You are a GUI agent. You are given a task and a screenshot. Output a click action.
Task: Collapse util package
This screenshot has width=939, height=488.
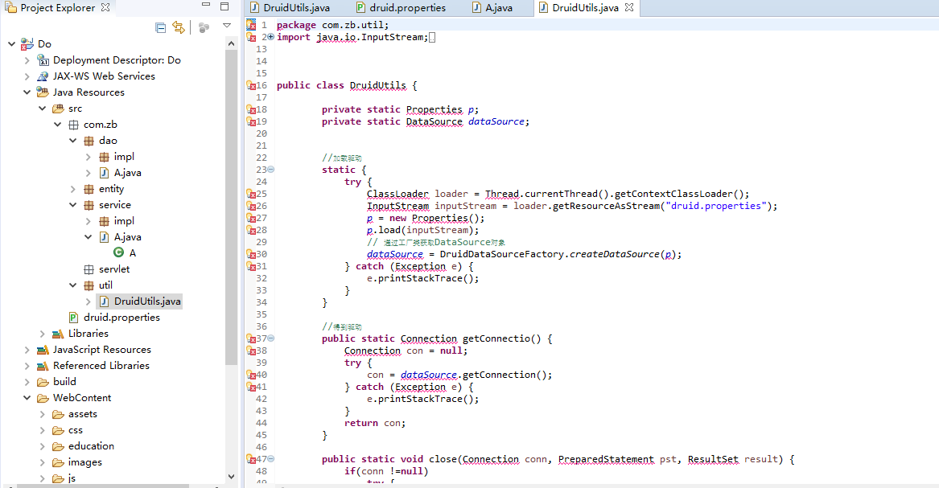(73, 285)
